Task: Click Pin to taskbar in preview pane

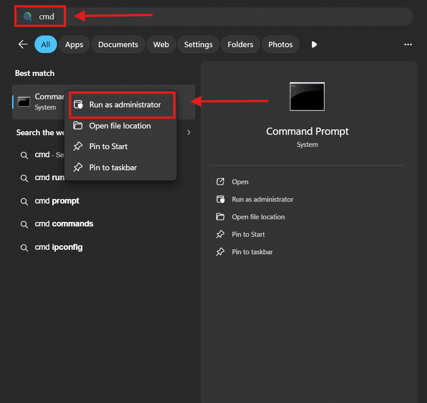Action: [252, 252]
